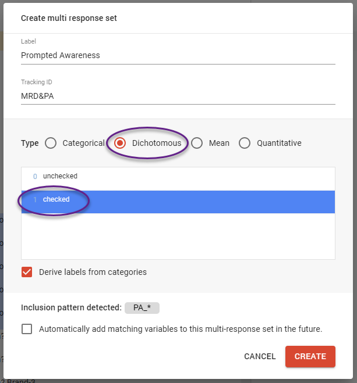
Task: Click the 'Derive labels from categories' label text
Action: click(93, 272)
